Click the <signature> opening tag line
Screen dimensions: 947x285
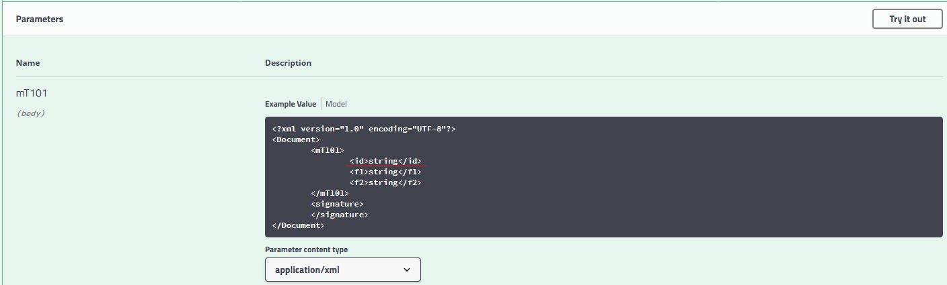tap(337, 204)
